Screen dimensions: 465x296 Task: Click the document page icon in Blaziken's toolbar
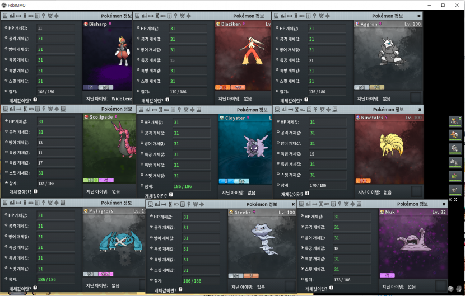(171, 16)
